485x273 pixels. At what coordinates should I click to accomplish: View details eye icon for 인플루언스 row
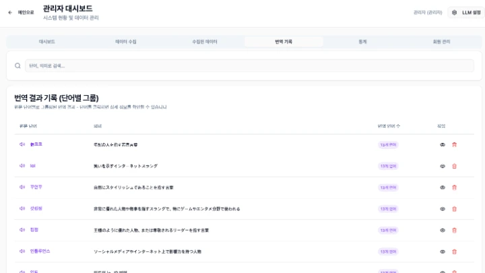(x=443, y=251)
